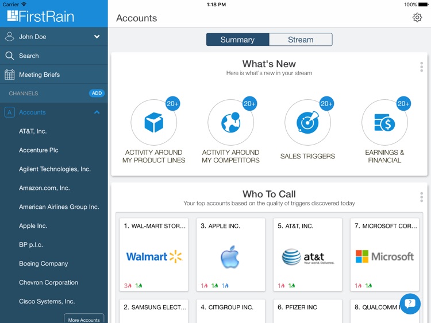431x323 pixels.
Task: Click green flame trigger on AT&T card
Action: click(291, 286)
